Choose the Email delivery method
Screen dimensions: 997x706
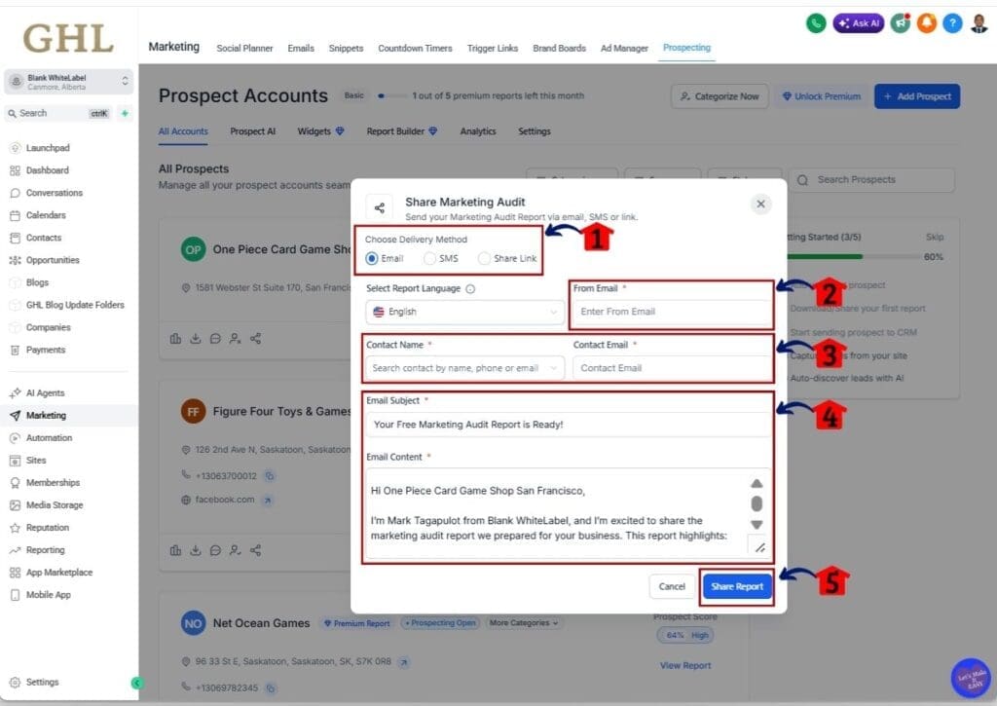[x=373, y=257]
